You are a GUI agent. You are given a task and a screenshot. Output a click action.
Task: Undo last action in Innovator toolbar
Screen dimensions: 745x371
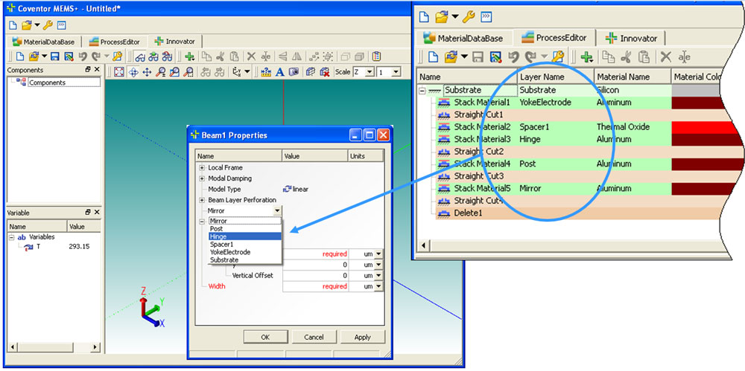click(x=83, y=57)
